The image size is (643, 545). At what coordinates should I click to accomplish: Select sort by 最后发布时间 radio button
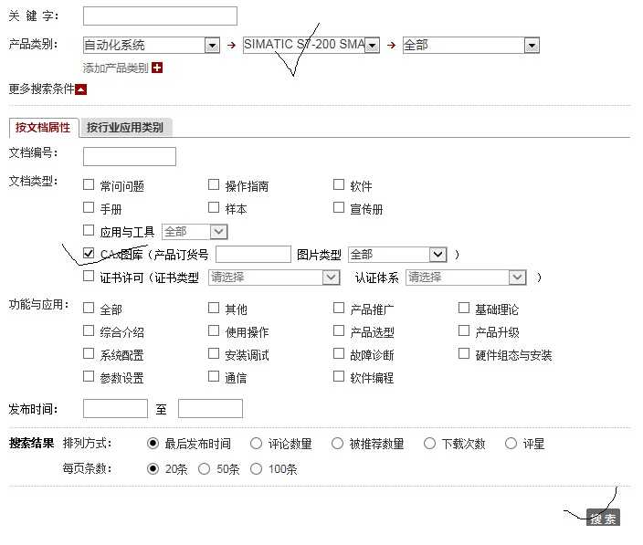(x=153, y=444)
